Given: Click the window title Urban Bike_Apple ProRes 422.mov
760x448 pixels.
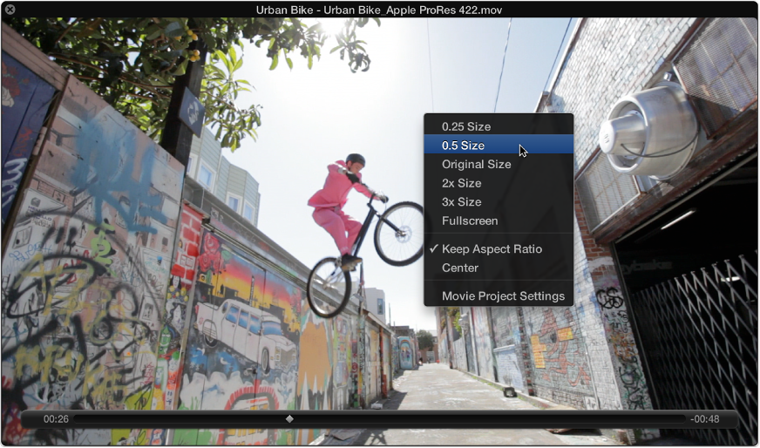Looking at the screenshot, I should 379,10.
